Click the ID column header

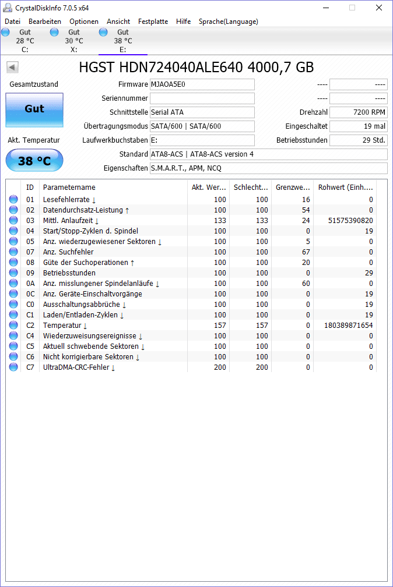tap(30, 187)
